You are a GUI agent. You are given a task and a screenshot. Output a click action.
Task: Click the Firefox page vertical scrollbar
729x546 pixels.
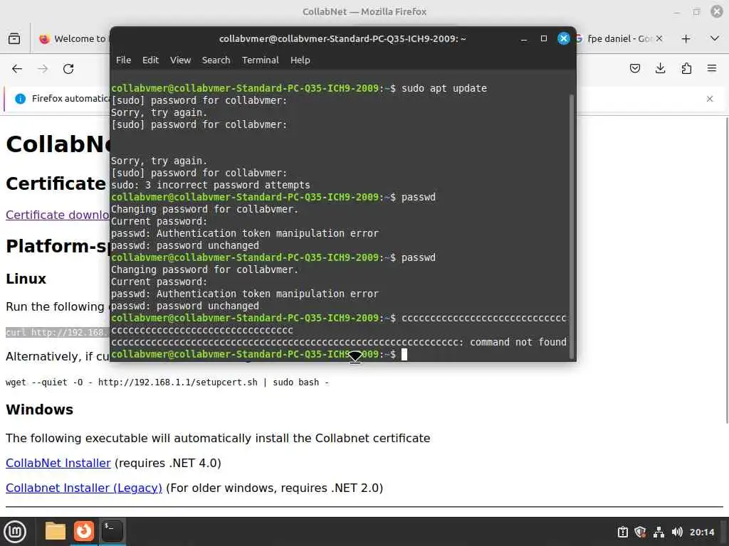[727, 269]
